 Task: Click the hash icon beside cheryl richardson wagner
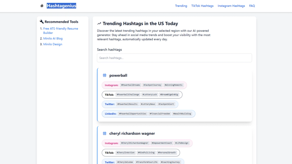[x=105, y=133]
